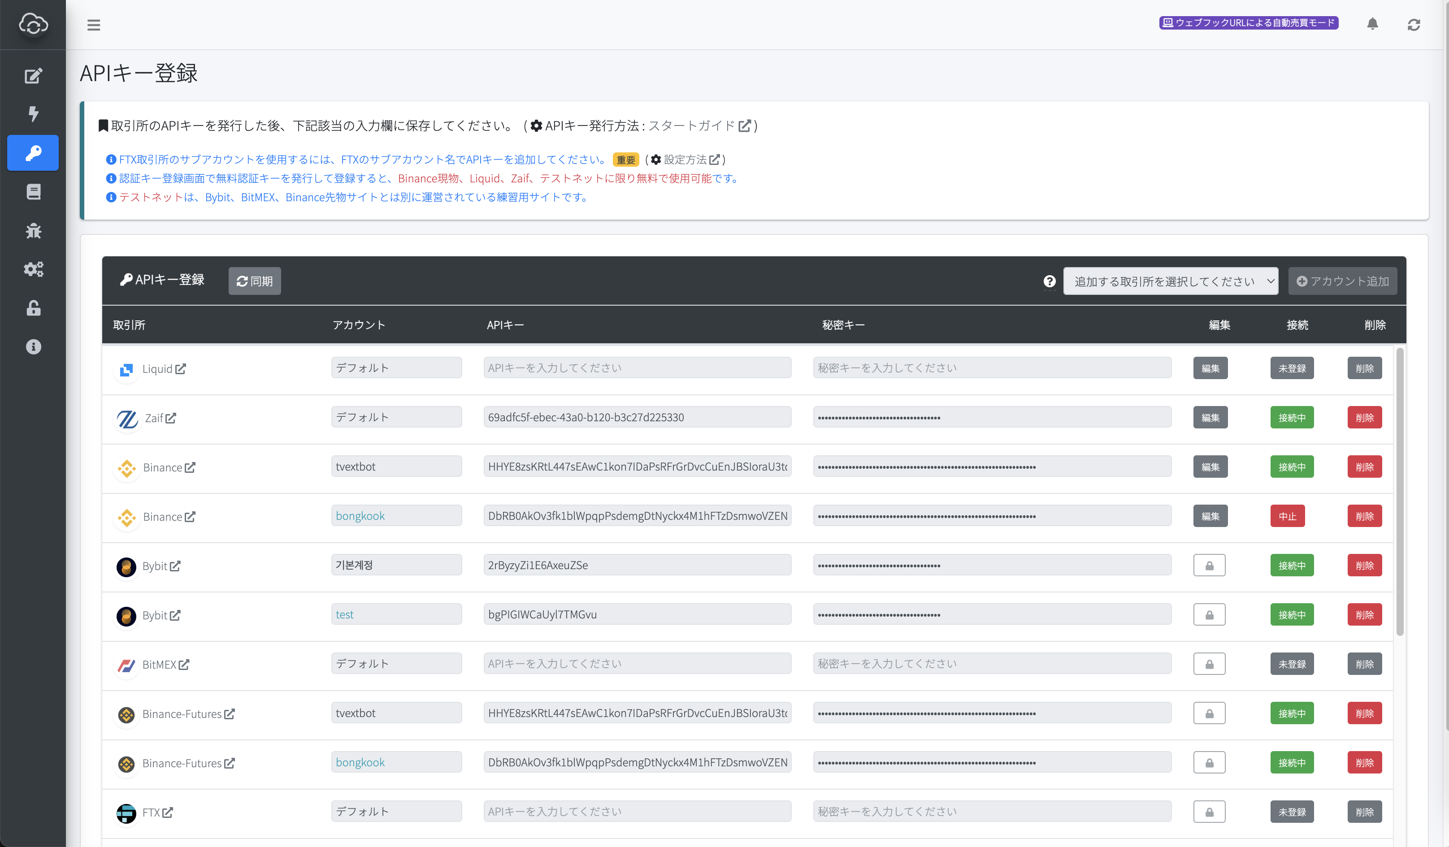The height and width of the screenshot is (847, 1449).
Task: Click lock icon in FTX row
Action: click(1209, 812)
